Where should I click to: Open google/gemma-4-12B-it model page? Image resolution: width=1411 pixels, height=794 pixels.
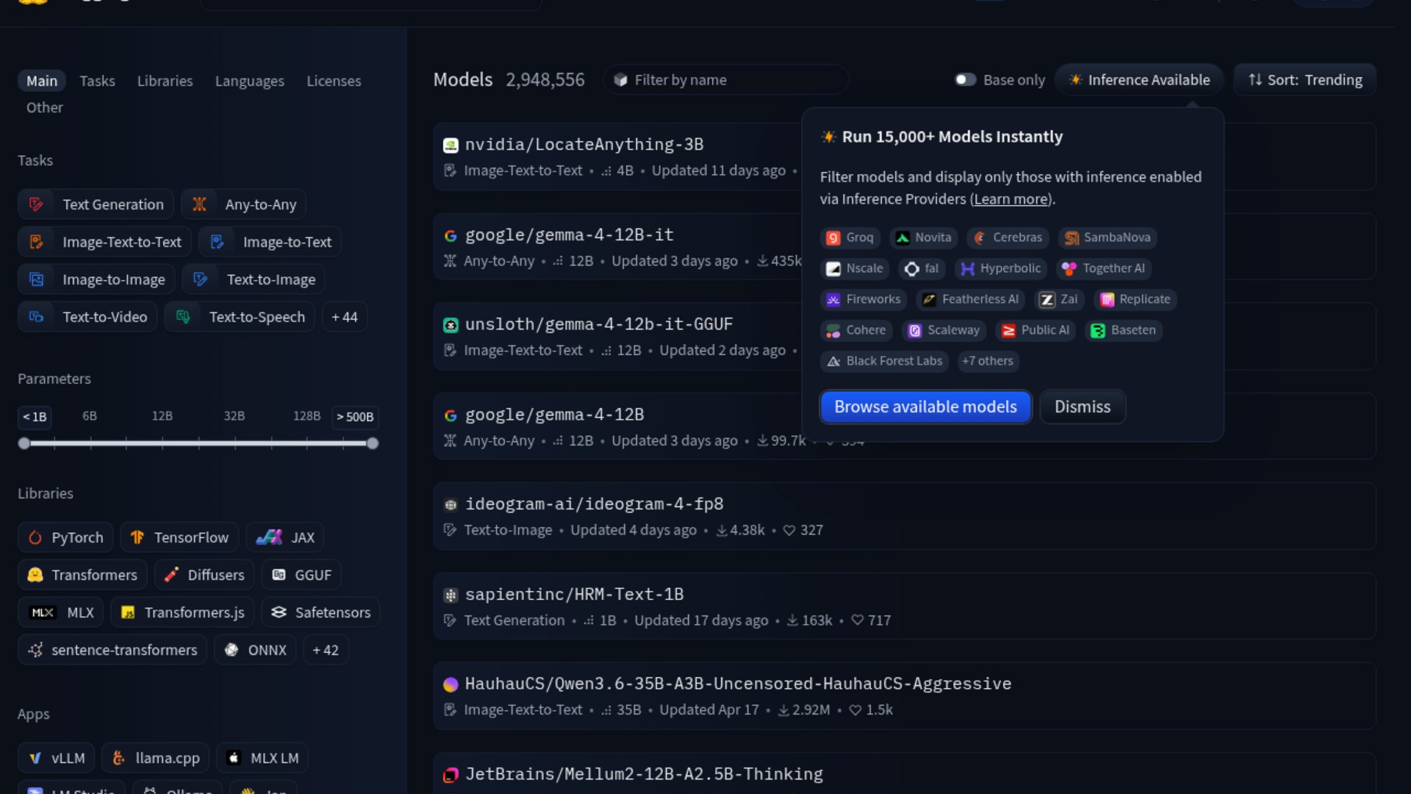tap(570, 235)
